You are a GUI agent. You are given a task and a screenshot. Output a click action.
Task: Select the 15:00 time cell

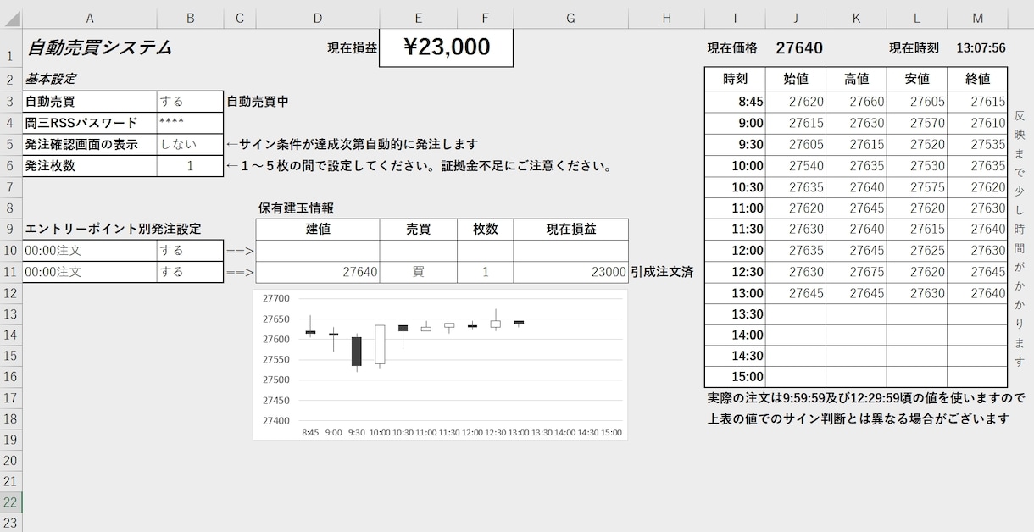pos(735,377)
